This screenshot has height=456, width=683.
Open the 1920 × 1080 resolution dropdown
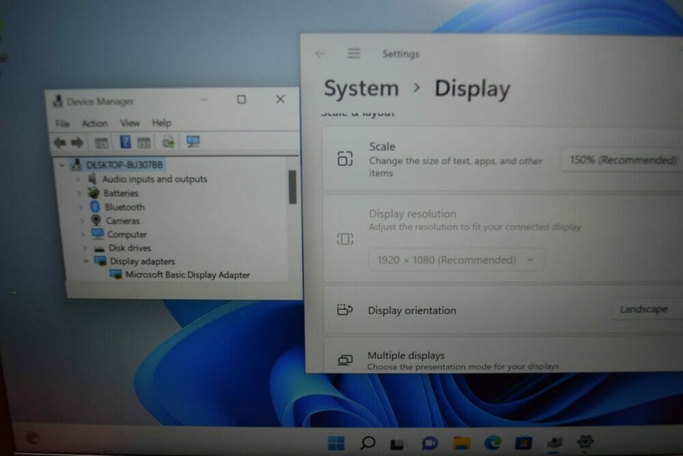456,260
